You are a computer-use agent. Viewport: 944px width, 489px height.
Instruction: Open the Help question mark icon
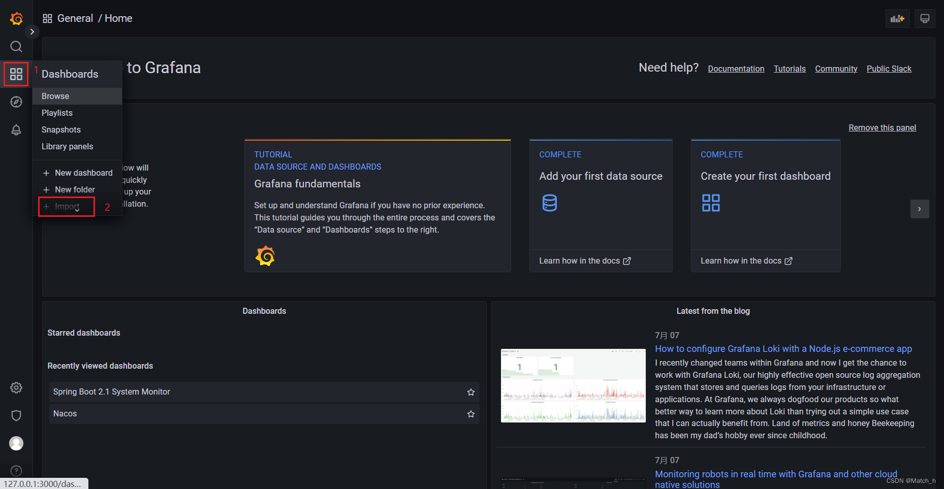pyautogui.click(x=16, y=471)
